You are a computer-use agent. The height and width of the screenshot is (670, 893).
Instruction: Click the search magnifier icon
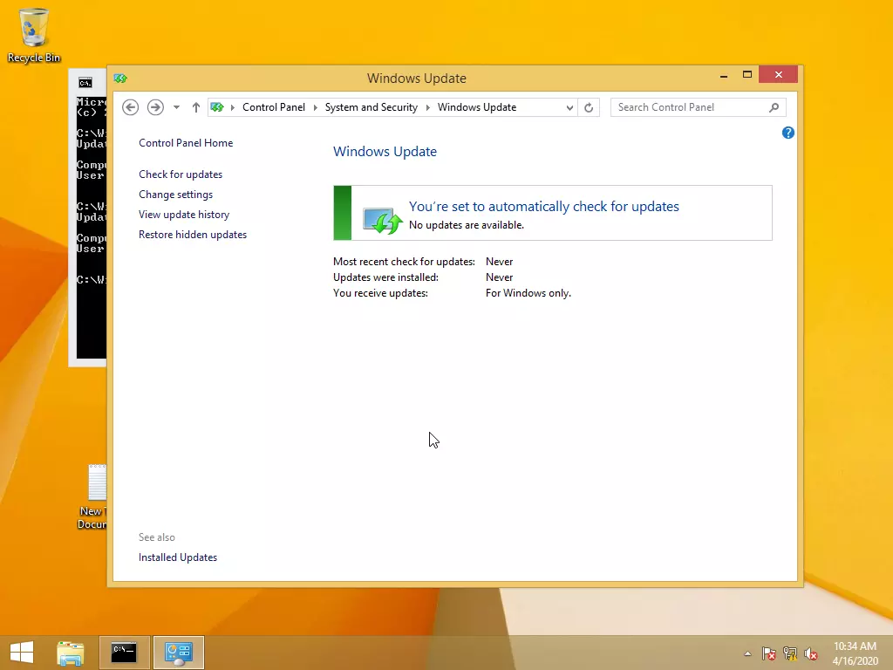[774, 107]
